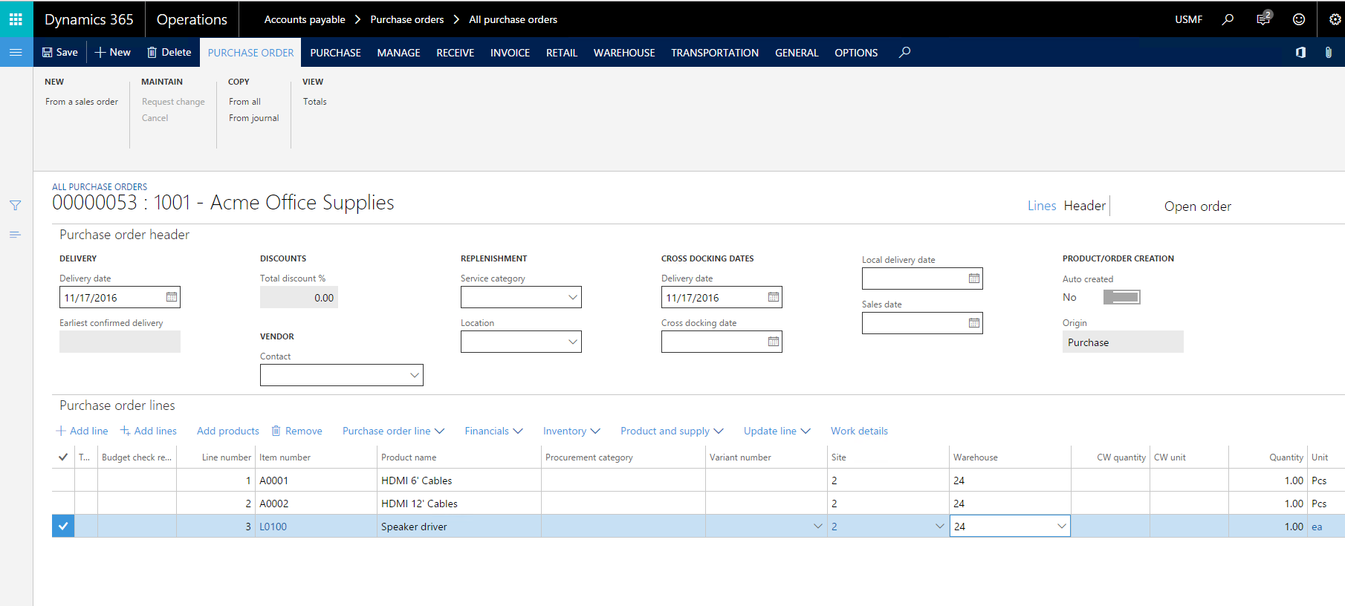
Task: Toggle the Auto created switch
Action: [1121, 297]
